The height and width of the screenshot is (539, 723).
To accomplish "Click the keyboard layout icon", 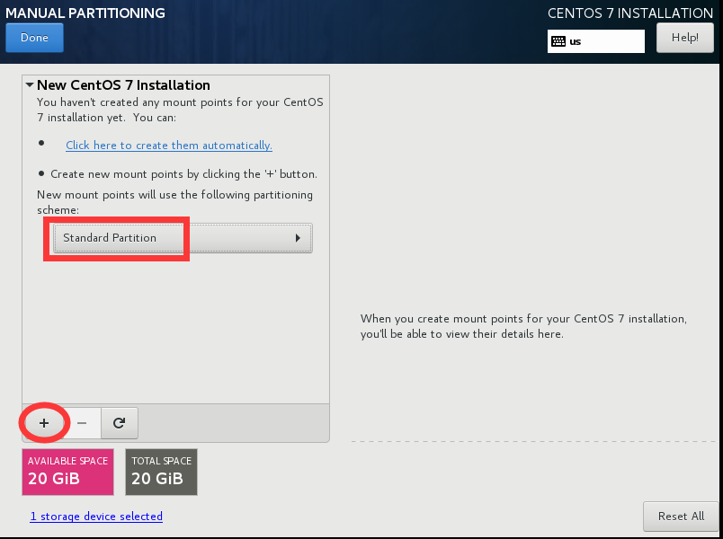I will coord(558,41).
